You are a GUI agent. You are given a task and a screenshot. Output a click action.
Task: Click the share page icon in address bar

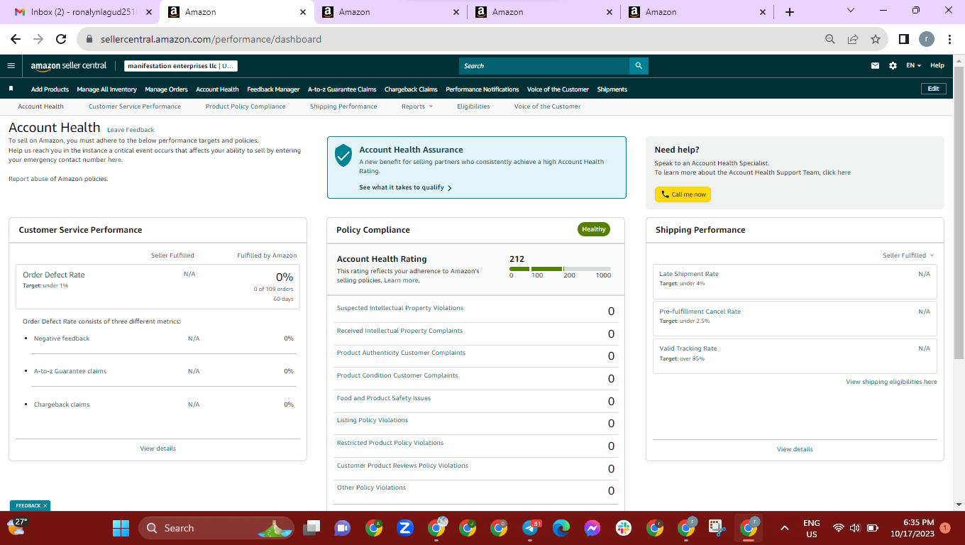tap(853, 39)
